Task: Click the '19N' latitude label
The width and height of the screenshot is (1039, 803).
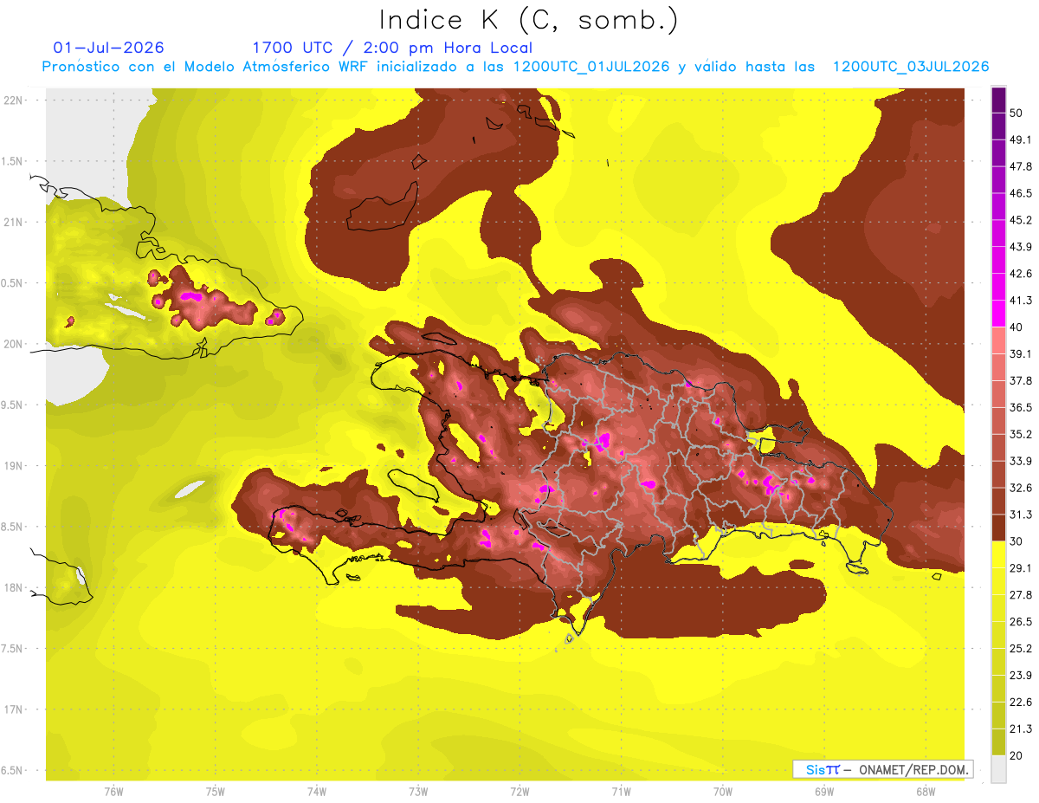Action: pos(13,466)
